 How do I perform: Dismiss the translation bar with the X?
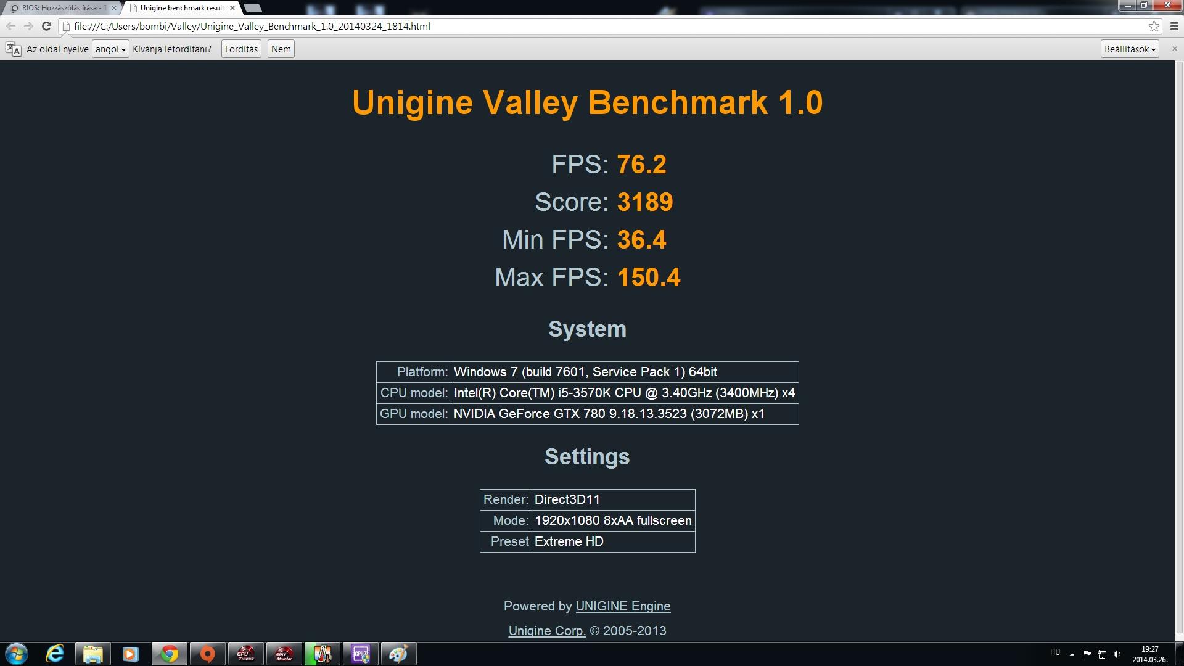coord(1174,49)
